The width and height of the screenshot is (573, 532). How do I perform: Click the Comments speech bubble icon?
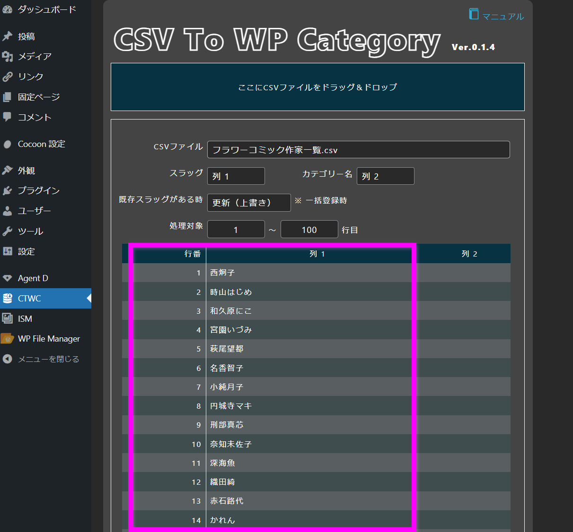point(7,117)
